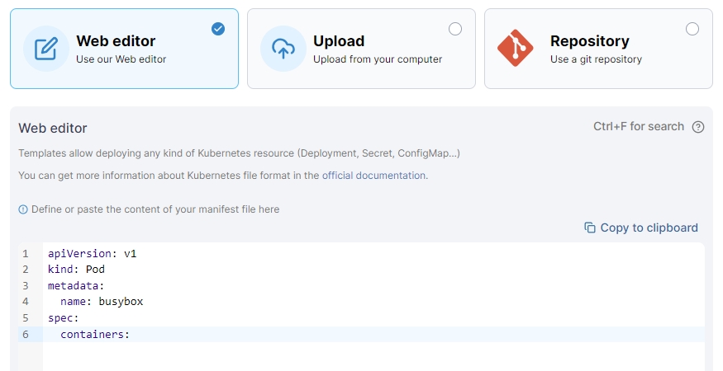The height and width of the screenshot is (371, 723).
Task: Click line number 5 in the gutter
Action: (x=26, y=317)
